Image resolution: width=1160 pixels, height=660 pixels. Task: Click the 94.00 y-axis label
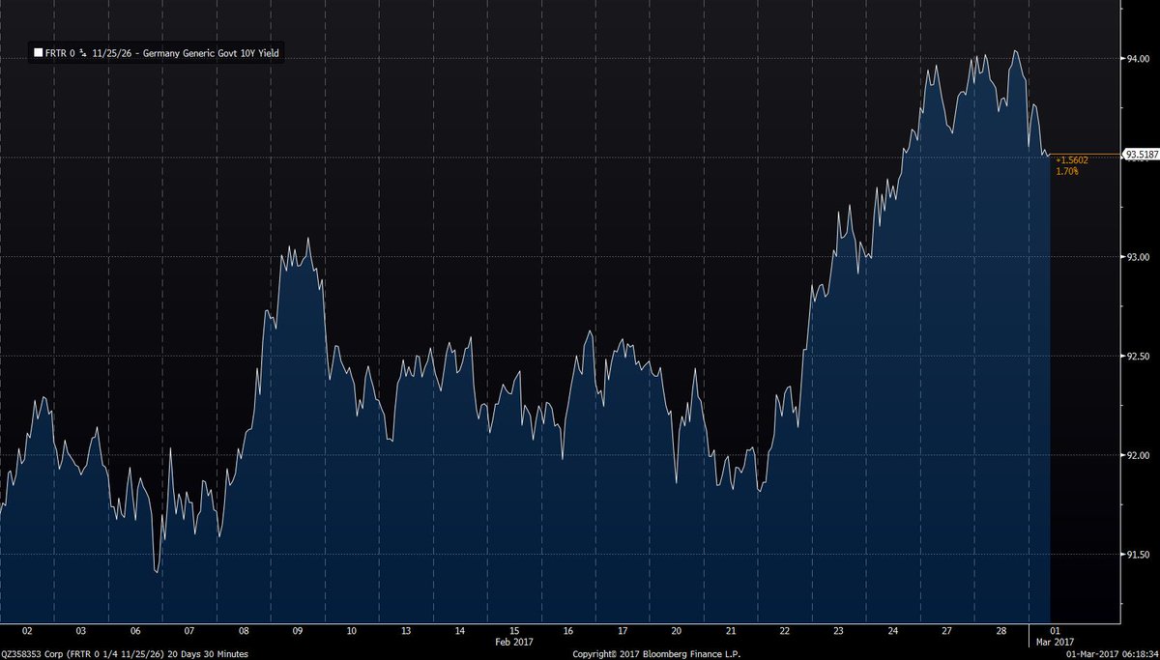(x=1136, y=59)
